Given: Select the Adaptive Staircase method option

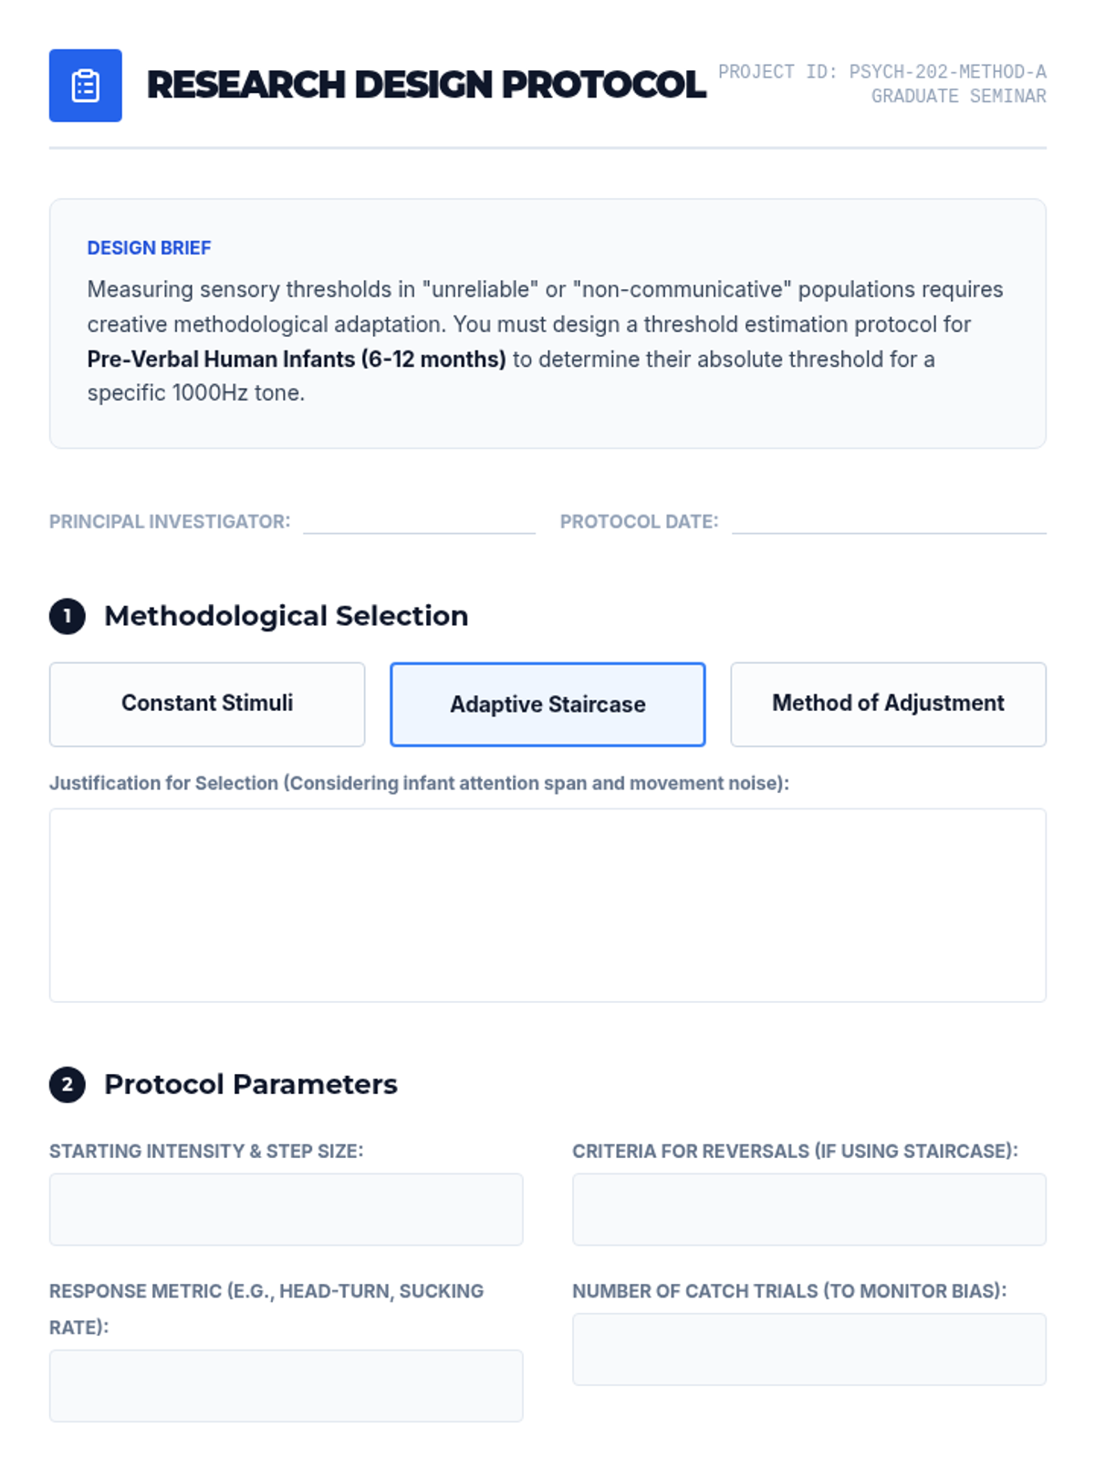Looking at the screenshot, I should [x=547, y=704].
